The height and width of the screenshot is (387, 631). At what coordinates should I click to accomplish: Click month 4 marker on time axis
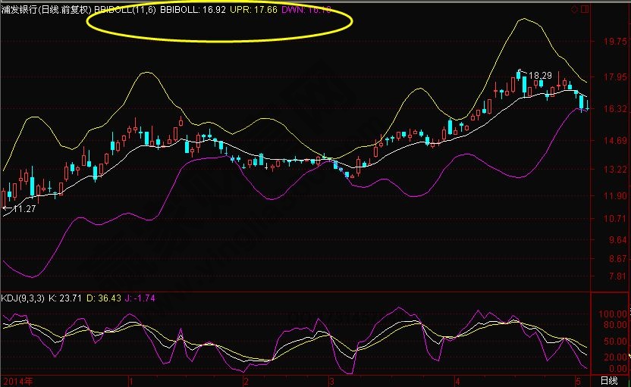(x=456, y=380)
